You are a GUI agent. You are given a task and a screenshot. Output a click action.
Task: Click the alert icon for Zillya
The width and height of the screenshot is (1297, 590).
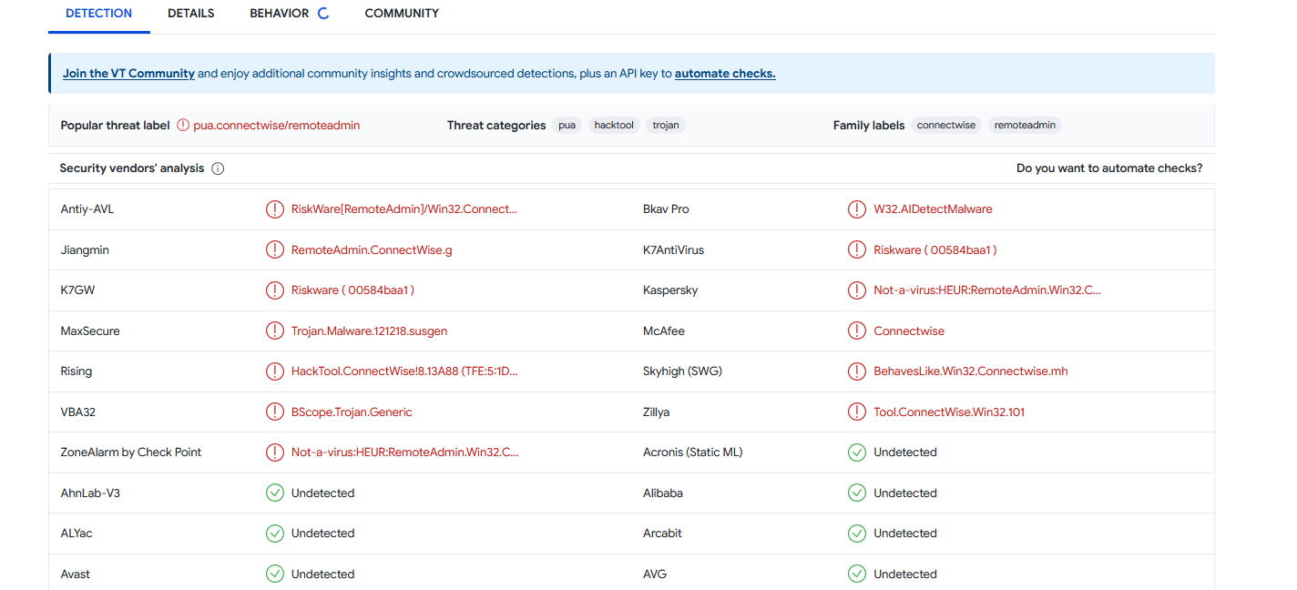[x=856, y=412]
